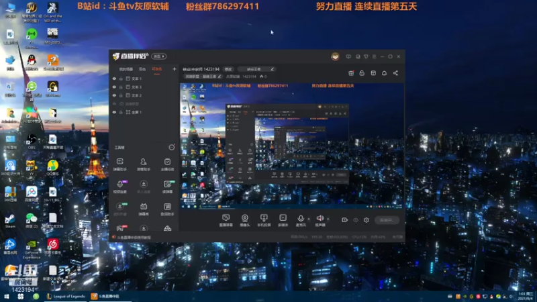The width and height of the screenshot is (537, 302).
Task: Open the 斗鱼直播伴侣 usage tutorial link
Action: tap(134, 238)
